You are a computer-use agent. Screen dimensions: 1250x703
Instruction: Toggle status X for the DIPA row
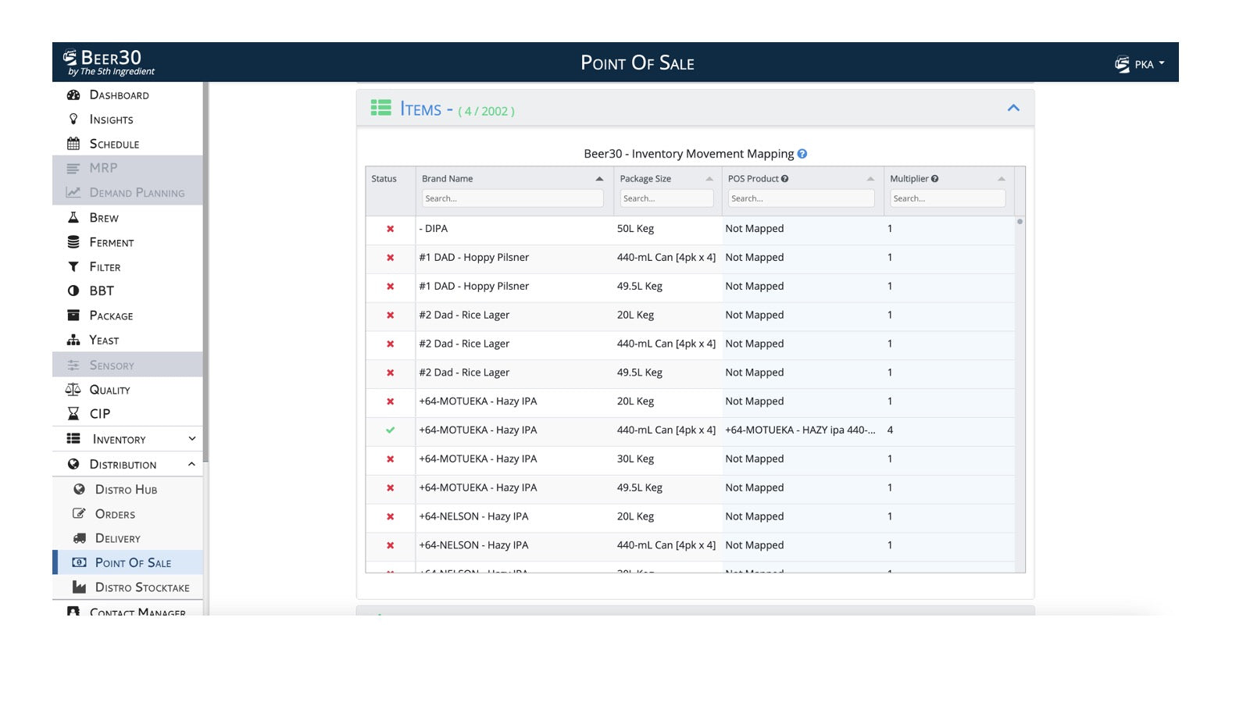pyautogui.click(x=390, y=229)
